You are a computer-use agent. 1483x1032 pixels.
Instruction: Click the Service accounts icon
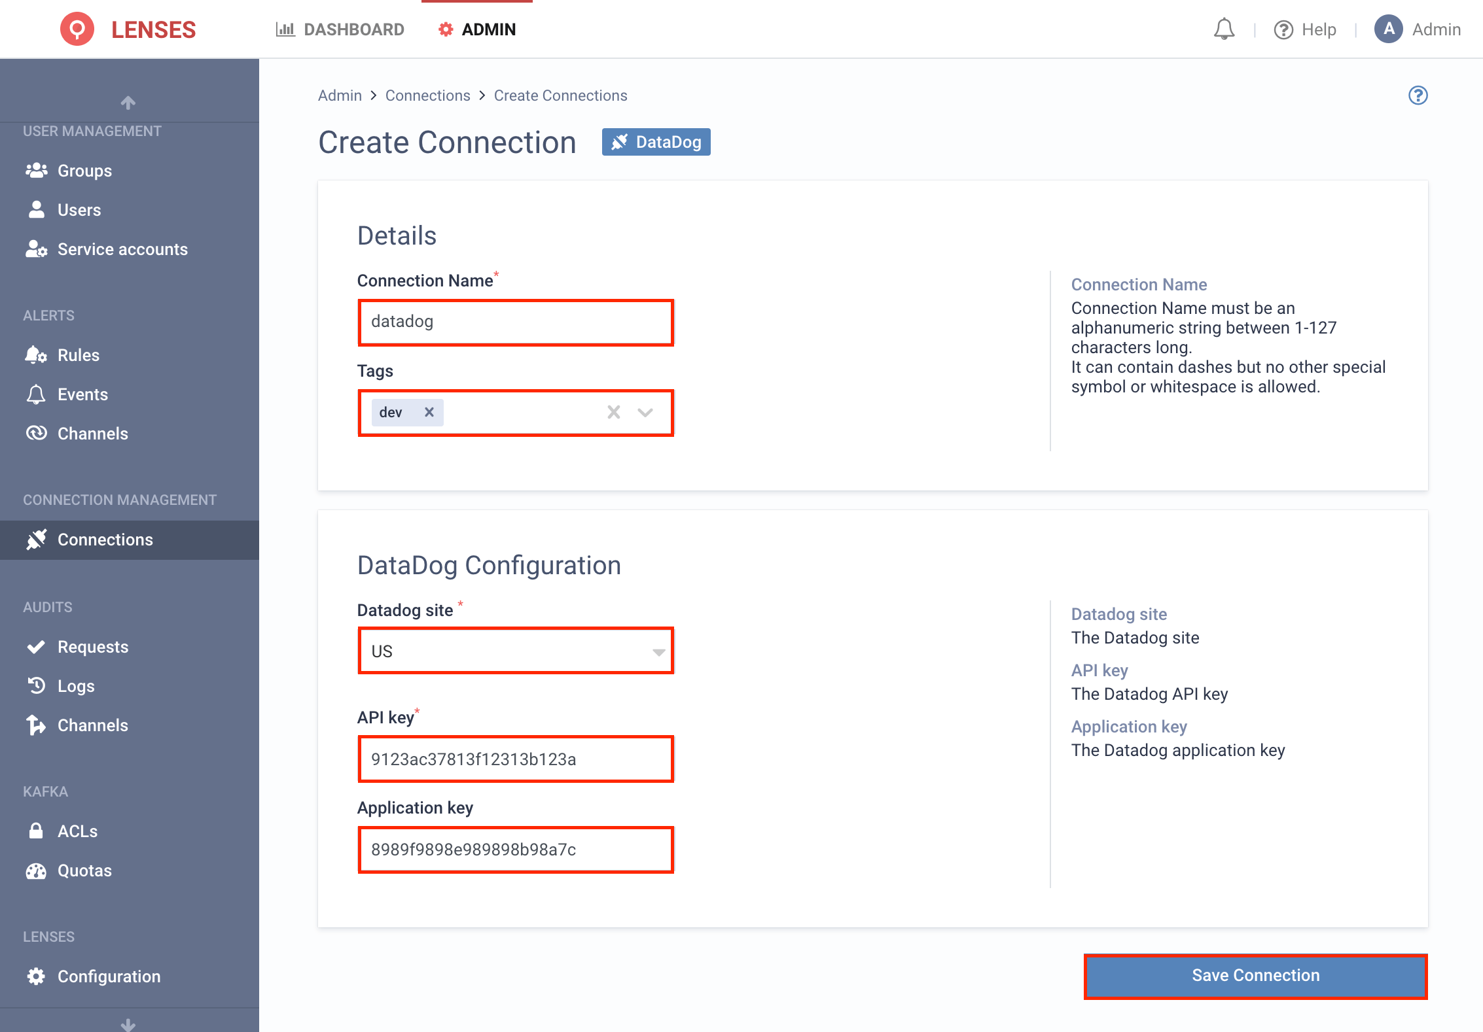click(36, 249)
